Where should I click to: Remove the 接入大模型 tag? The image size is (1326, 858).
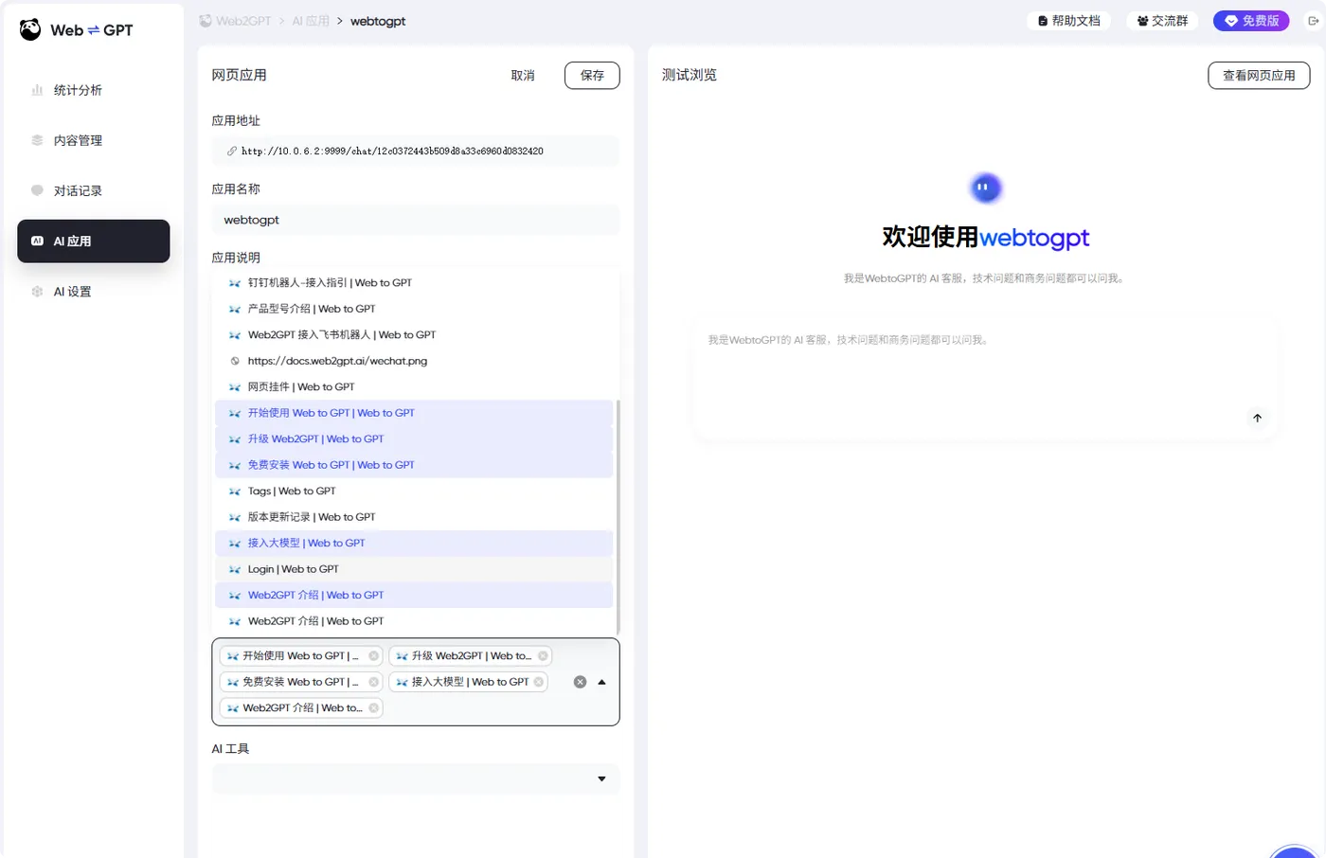539,682
